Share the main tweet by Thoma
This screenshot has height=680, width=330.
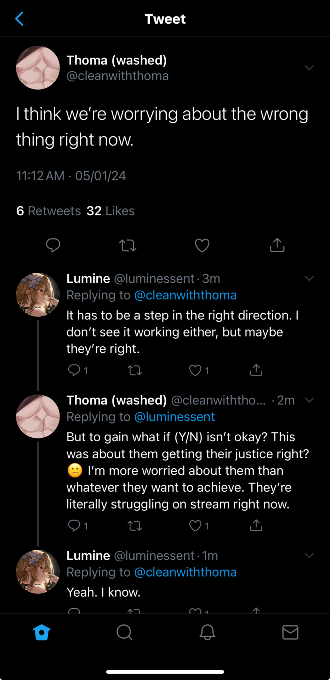tap(277, 245)
